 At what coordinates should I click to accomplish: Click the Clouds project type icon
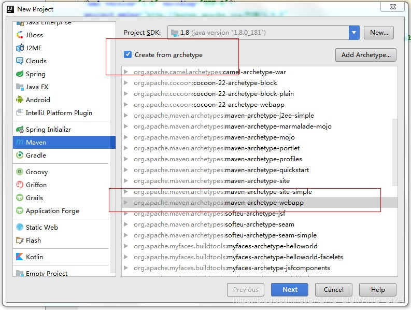coord(20,61)
